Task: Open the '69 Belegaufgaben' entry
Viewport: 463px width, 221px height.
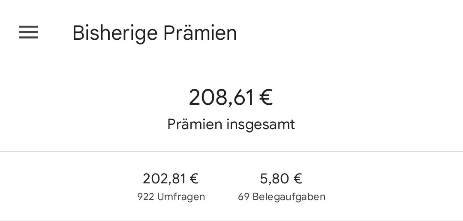Action: [282, 197]
